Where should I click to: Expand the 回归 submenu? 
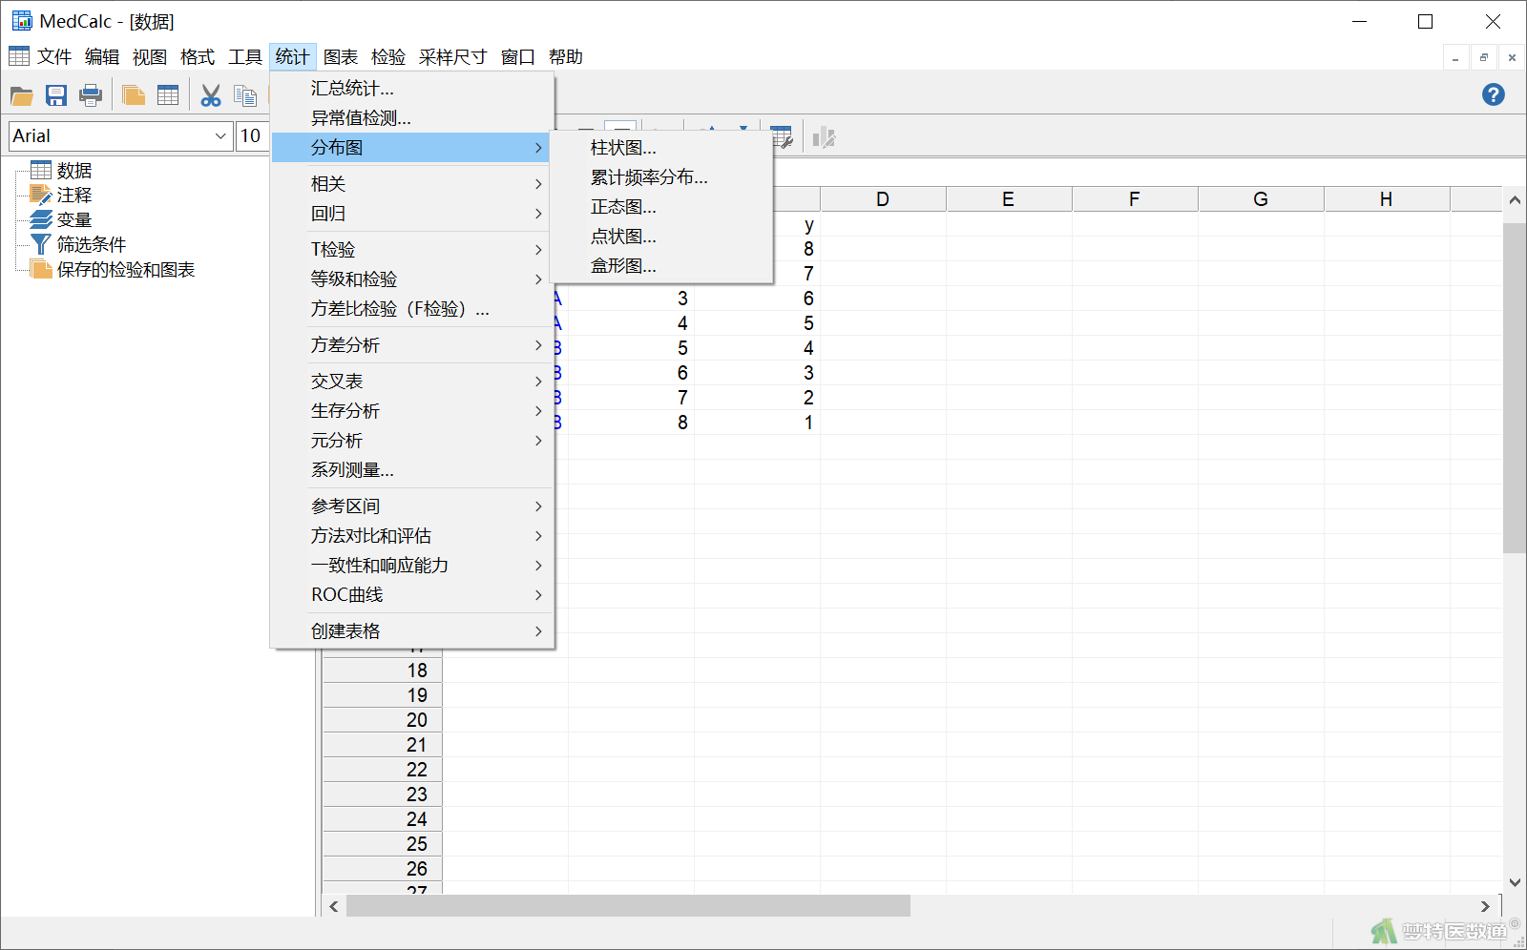pyautogui.click(x=412, y=214)
